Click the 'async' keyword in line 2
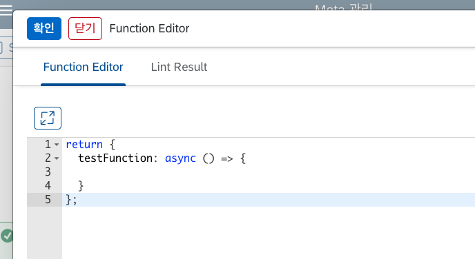The width and height of the screenshot is (475, 259). click(x=180, y=158)
